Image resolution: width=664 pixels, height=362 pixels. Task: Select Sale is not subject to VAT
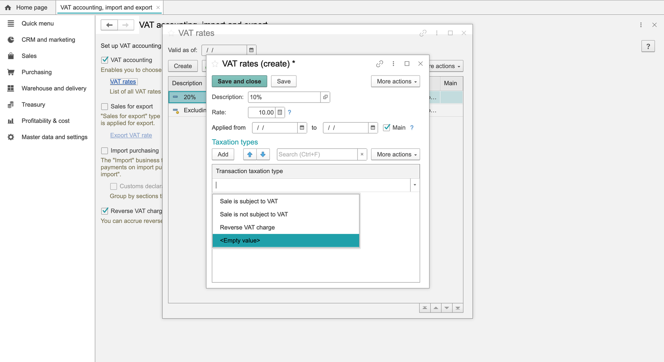[x=286, y=214]
